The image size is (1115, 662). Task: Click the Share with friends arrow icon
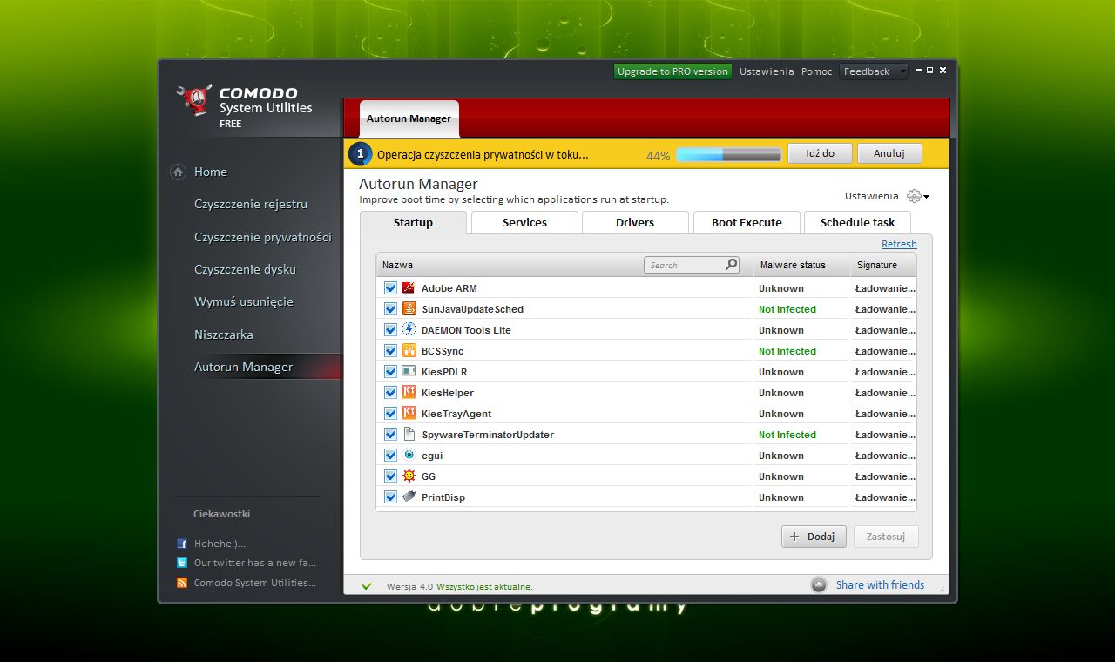coord(819,585)
